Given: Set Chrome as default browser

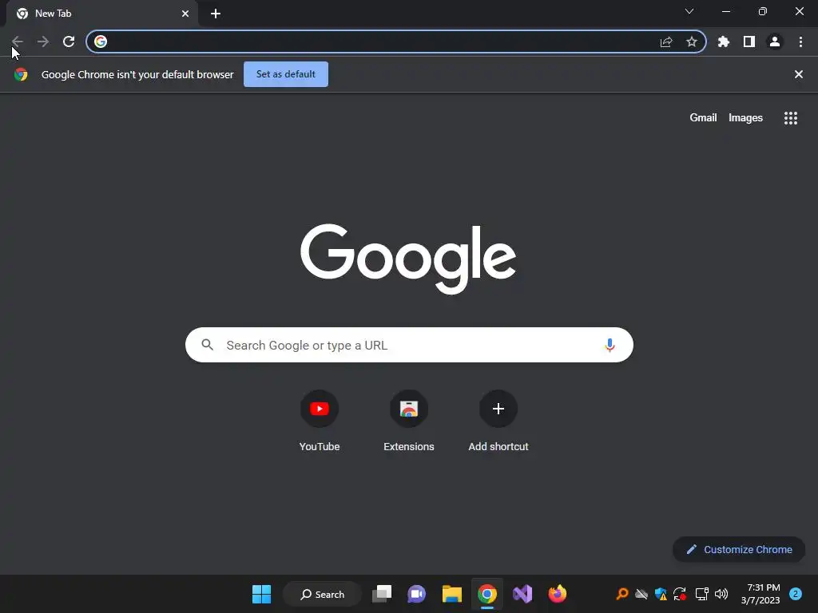Looking at the screenshot, I should [x=286, y=74].
